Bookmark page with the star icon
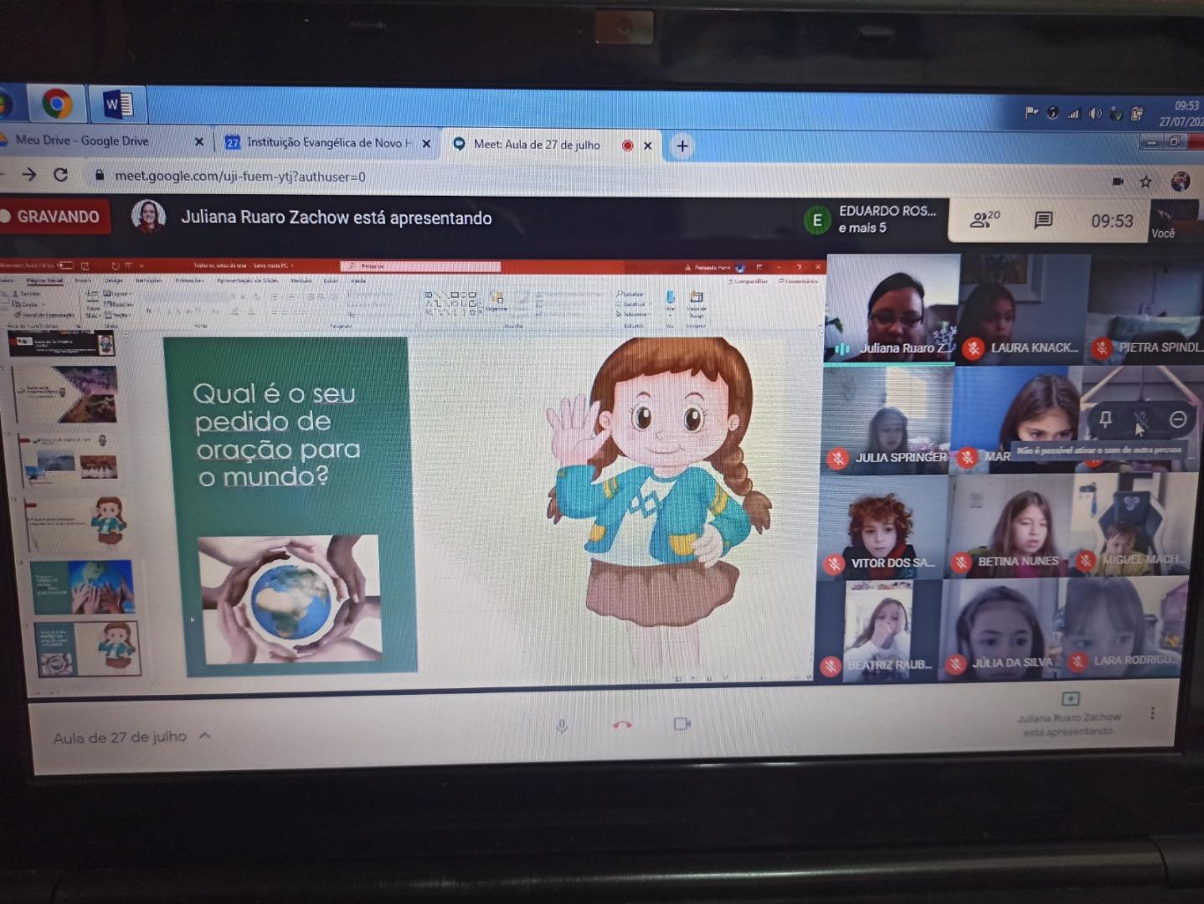This screenshot has height=904, width=1204. pos(1145,182)
